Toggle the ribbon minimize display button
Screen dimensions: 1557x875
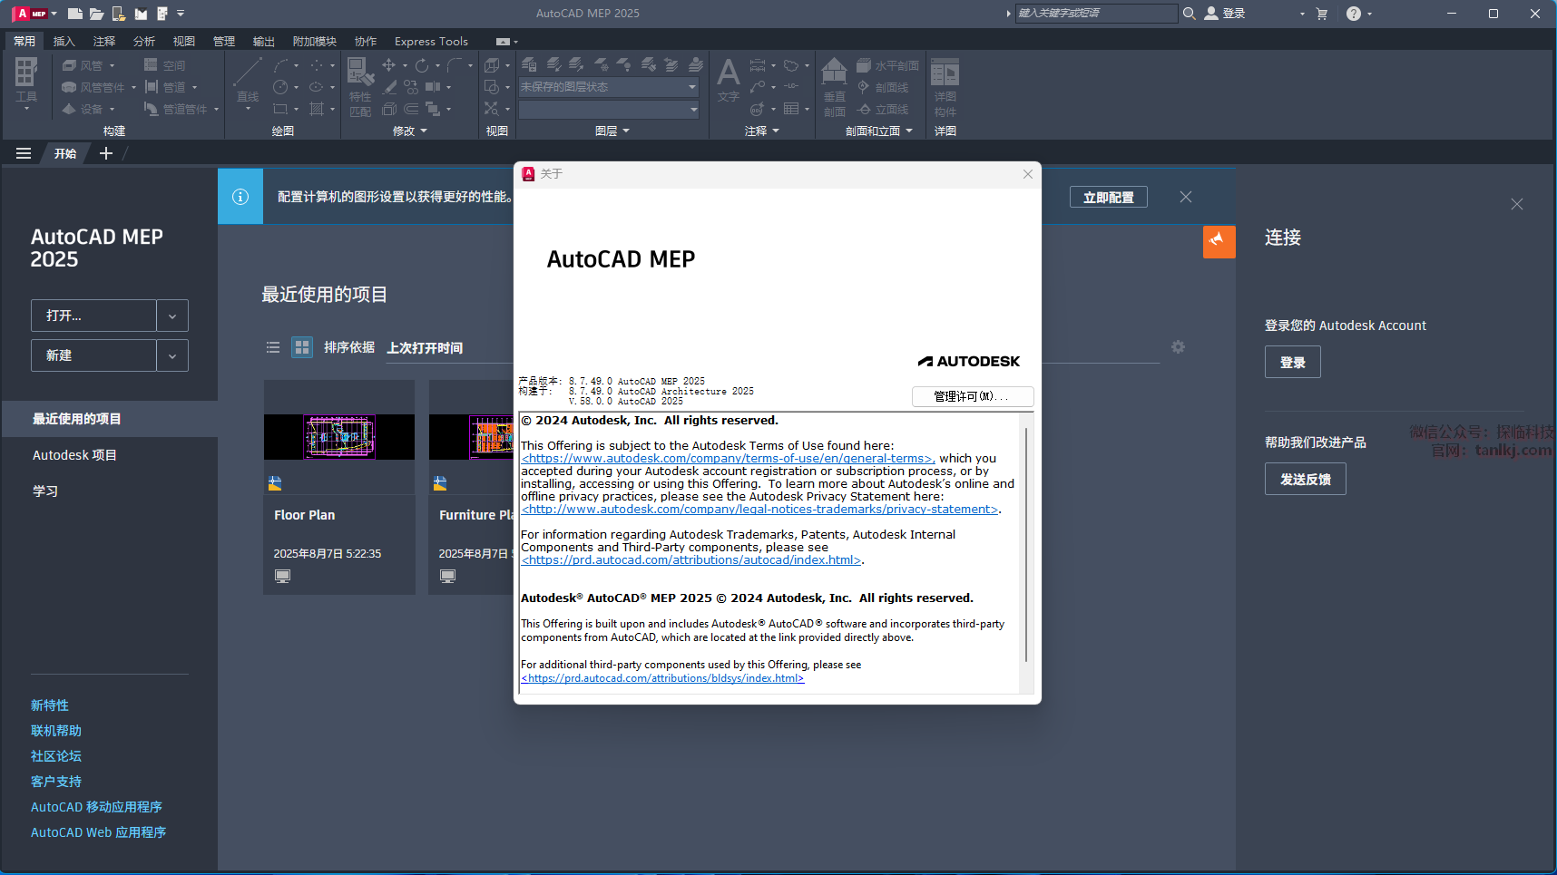point(503,42)
